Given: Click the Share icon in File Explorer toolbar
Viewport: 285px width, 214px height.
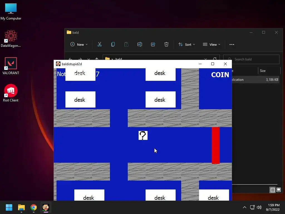Looking at the screenshot, I should [x=153, y=44].
